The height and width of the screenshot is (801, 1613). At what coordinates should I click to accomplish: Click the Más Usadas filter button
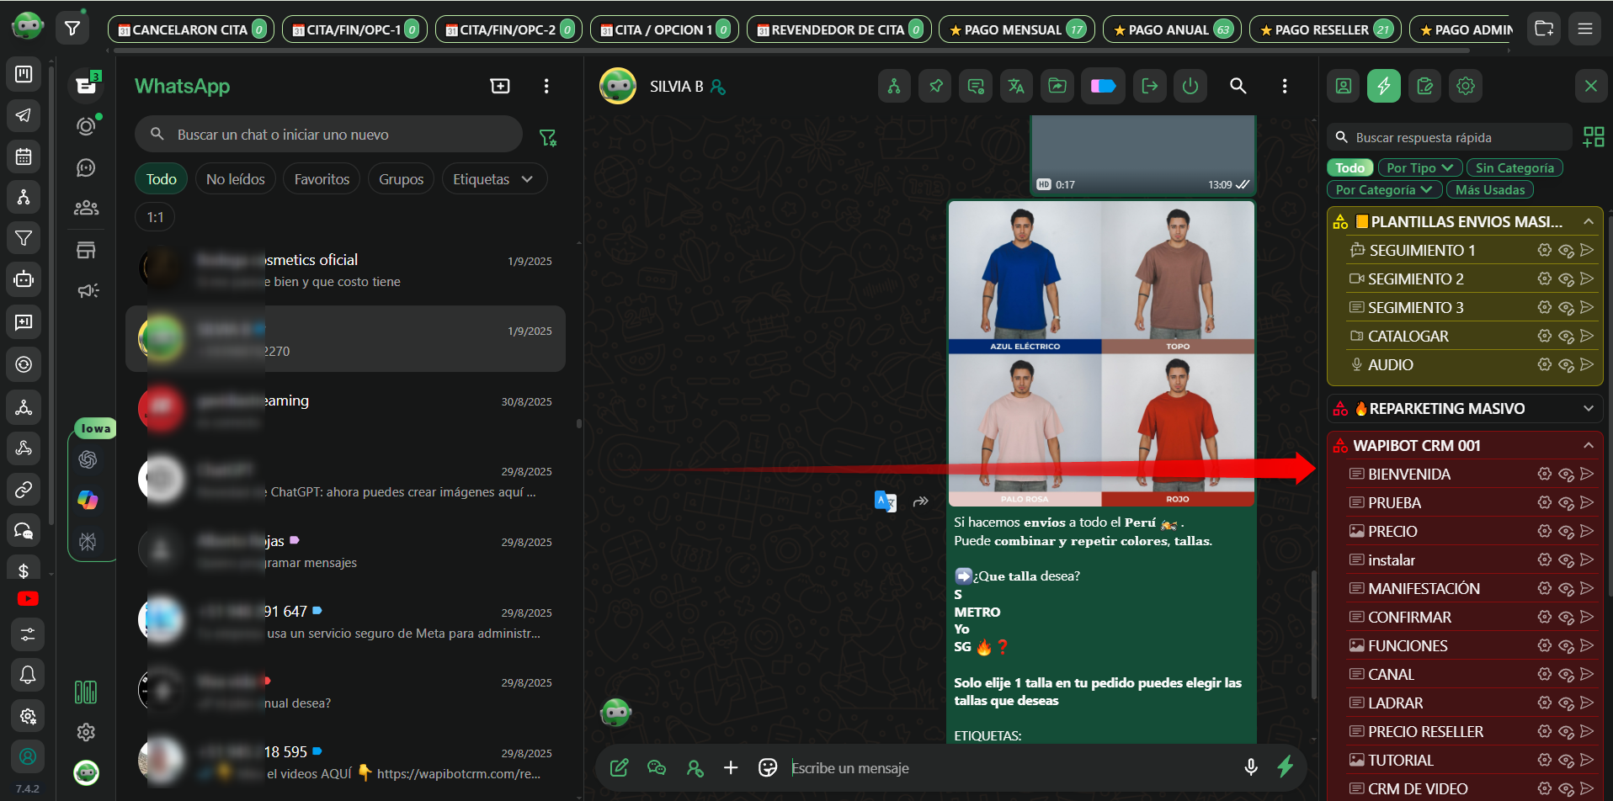1489,190
